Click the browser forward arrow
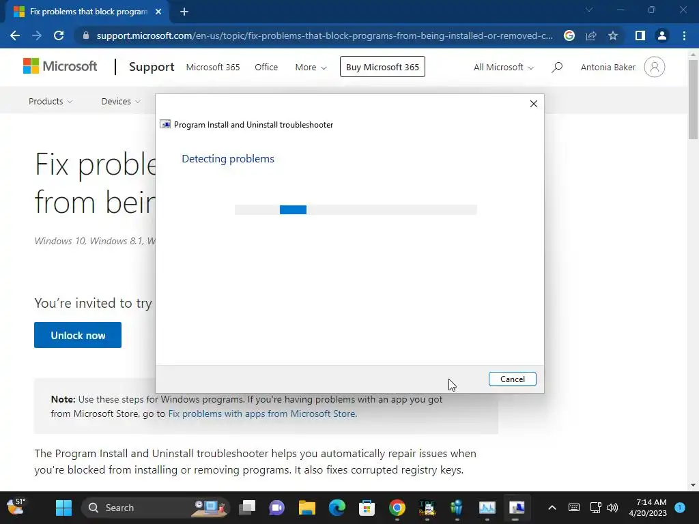The width and height of the screenshot is (699, 524). pyautogui.click(x=37, y=35)
